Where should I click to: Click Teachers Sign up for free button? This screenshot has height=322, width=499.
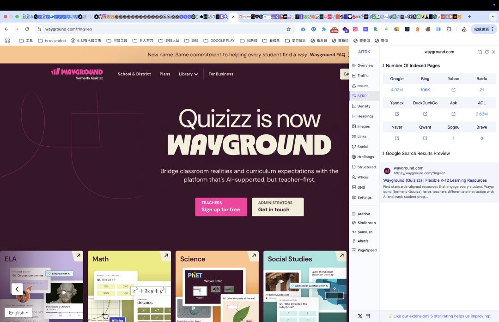click(221, 207)
